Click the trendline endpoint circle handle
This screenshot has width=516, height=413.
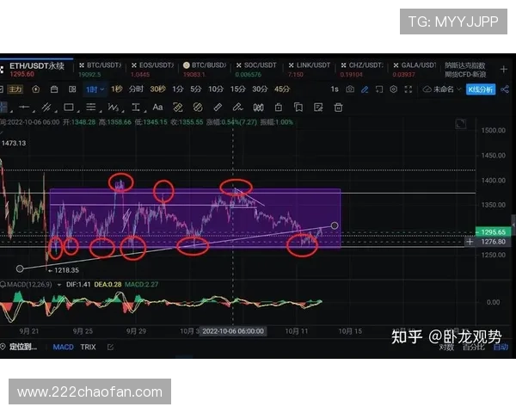pos(335,225)
